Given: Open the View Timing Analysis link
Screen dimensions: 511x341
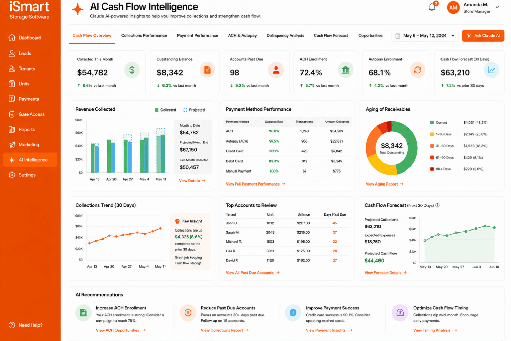Looking at the screenshot, I should tap(435, 330).
